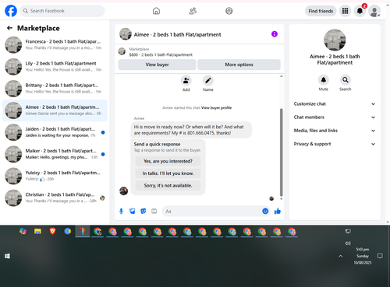Click the chat scroll-down arrow
This screenshot has width=390, height=287.
tap(281, 199)
